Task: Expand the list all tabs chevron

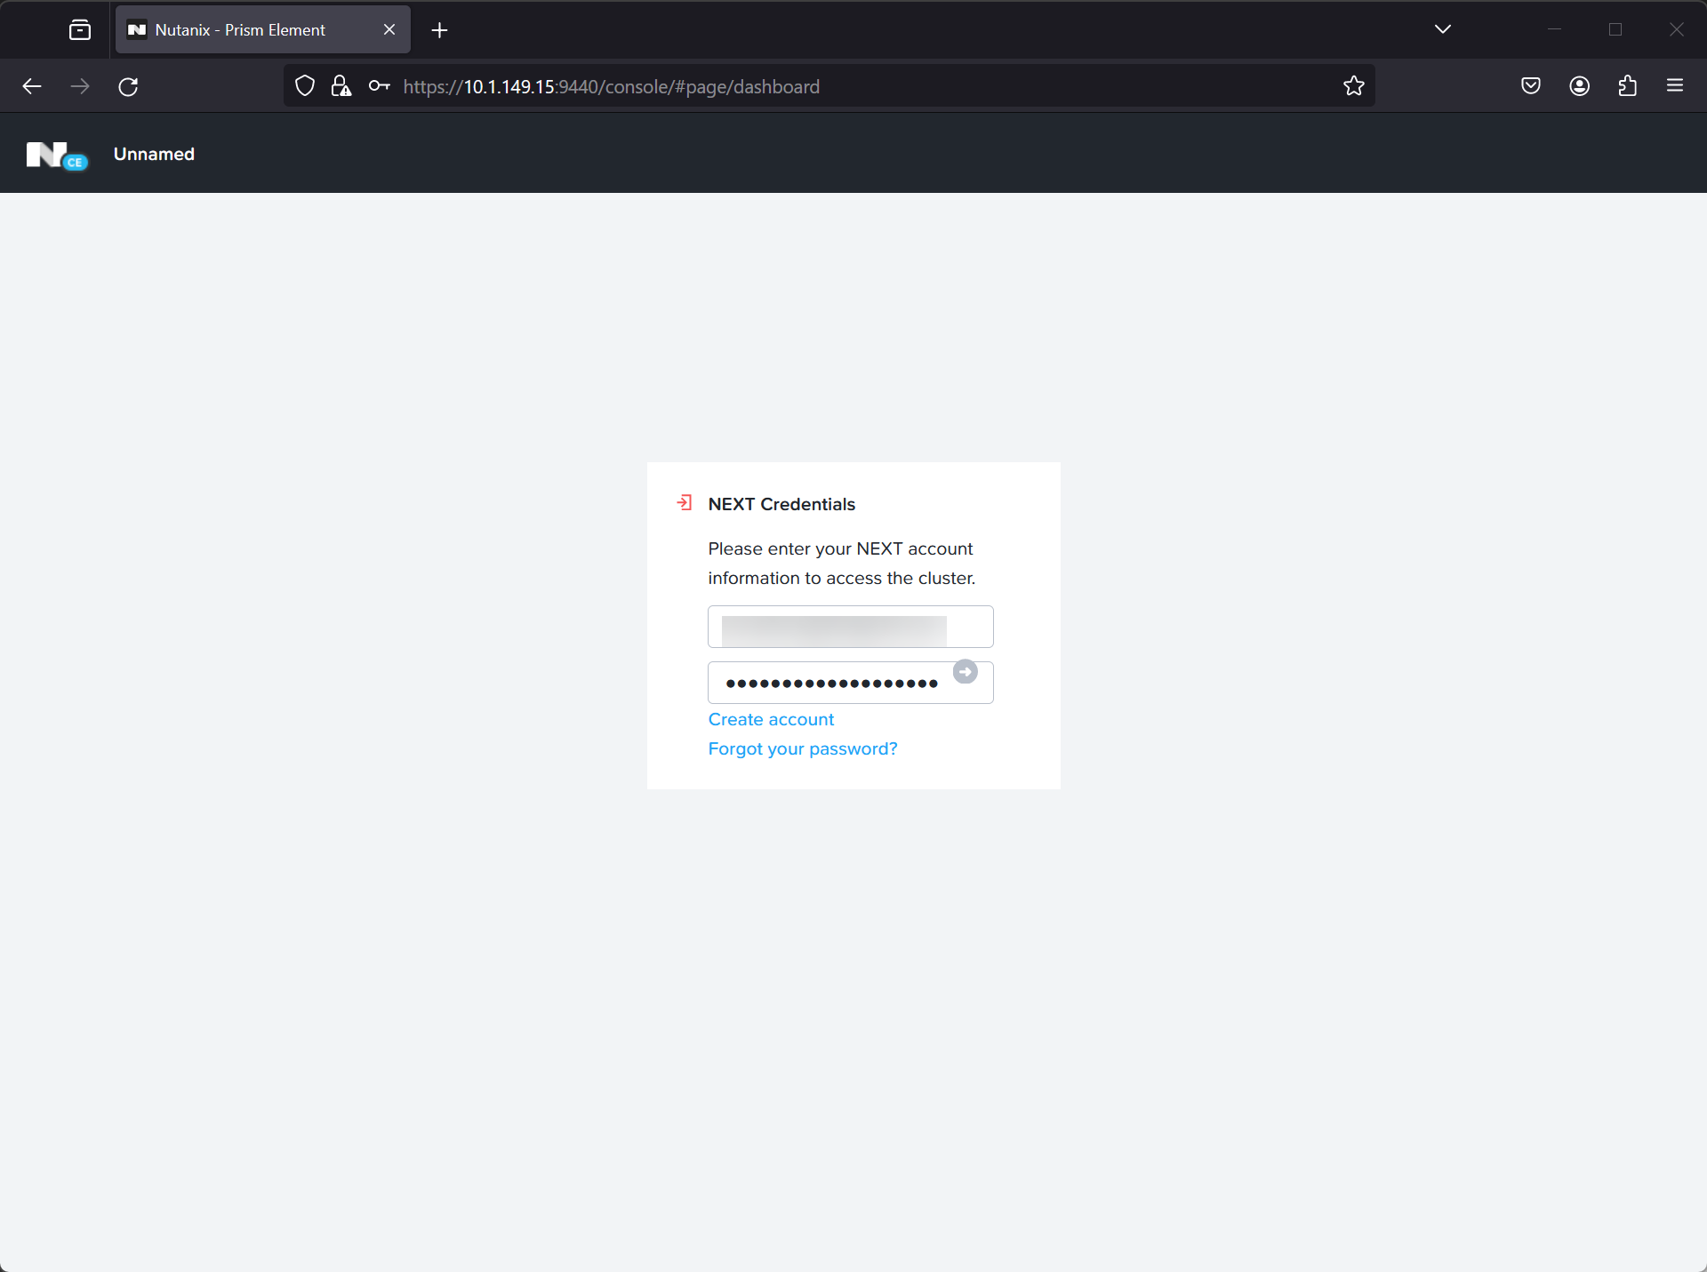Action: click(x=1442, y=29)
